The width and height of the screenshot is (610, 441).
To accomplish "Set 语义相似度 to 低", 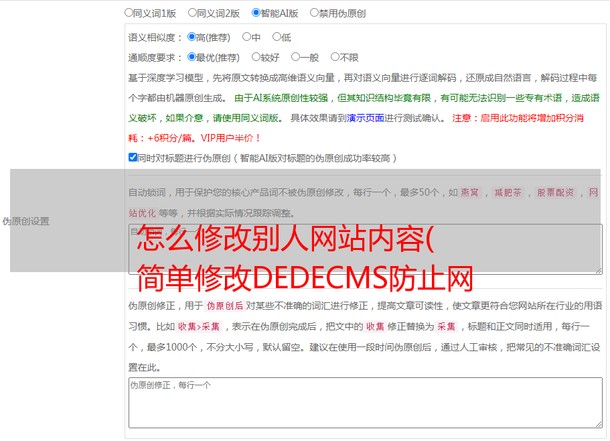I will pyautogui.click(x=277, y=37).
